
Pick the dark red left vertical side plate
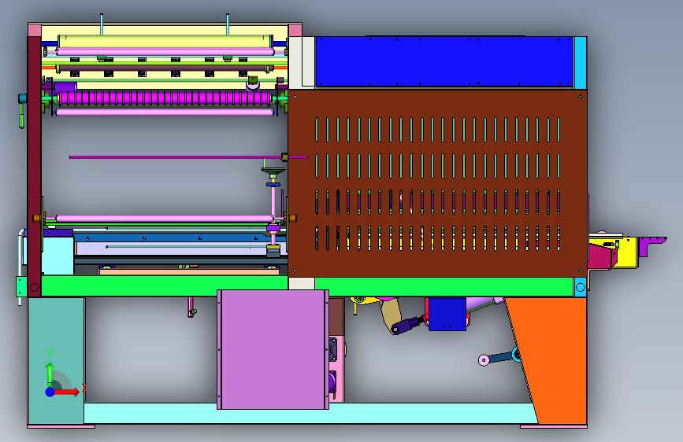tap(35, 166)
